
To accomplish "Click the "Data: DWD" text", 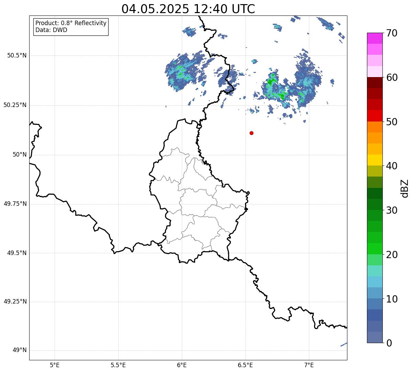I will tap(51, 30).
